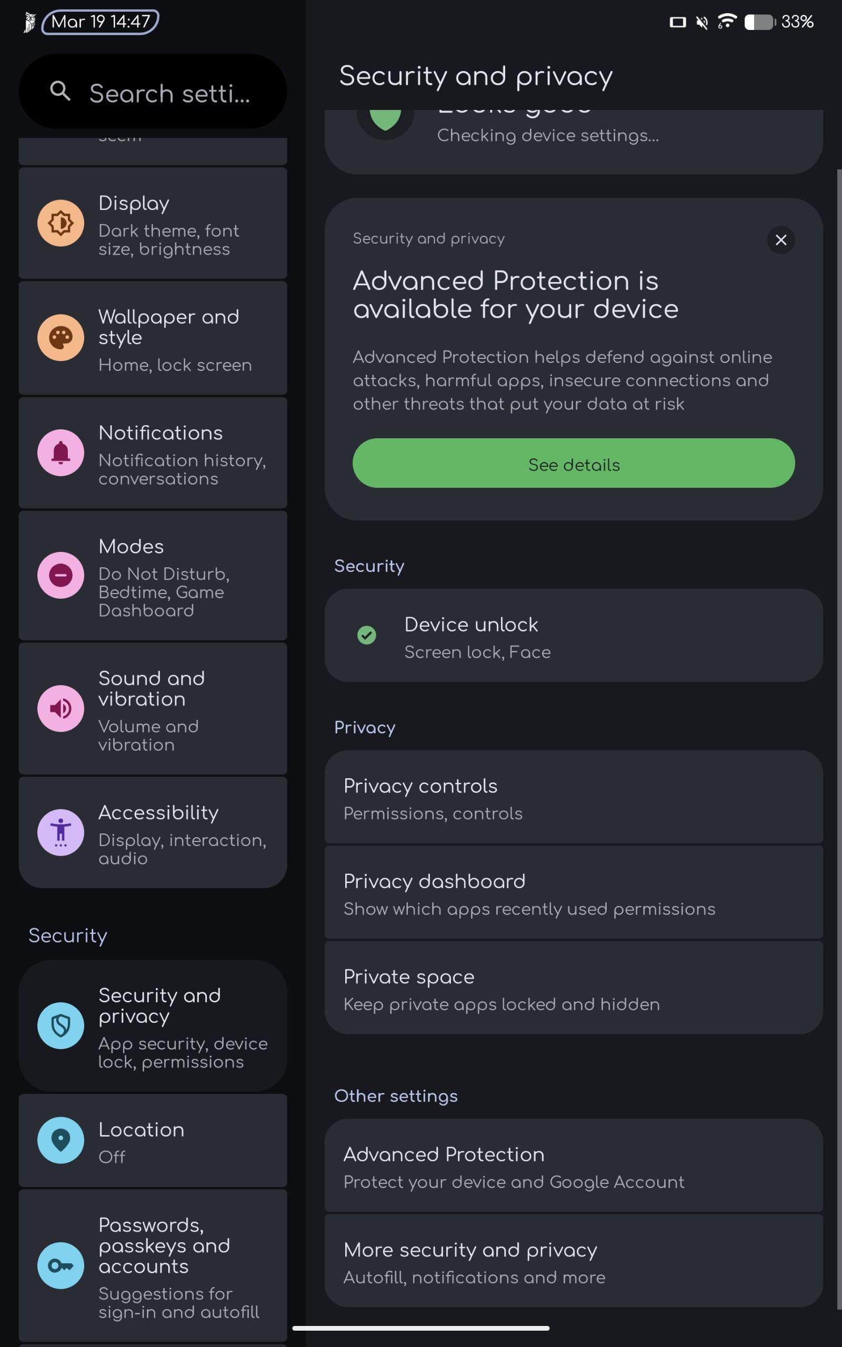Tap the Accessibility figure icon
This screenshot has height=1347, width=842.
click(x=61, y=832)
